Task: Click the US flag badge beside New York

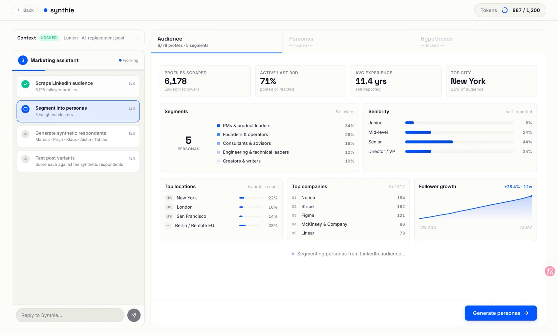Action: [169, 198]
